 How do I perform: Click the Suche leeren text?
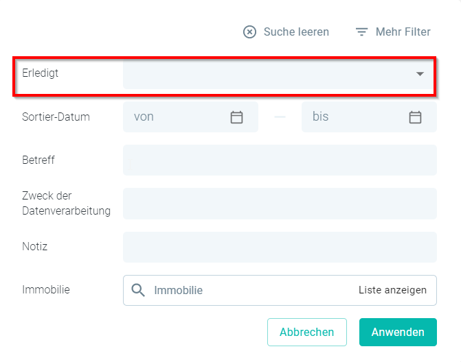pos(296,32)
